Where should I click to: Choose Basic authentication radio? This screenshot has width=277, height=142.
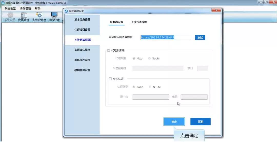click(x=134, y=87)
